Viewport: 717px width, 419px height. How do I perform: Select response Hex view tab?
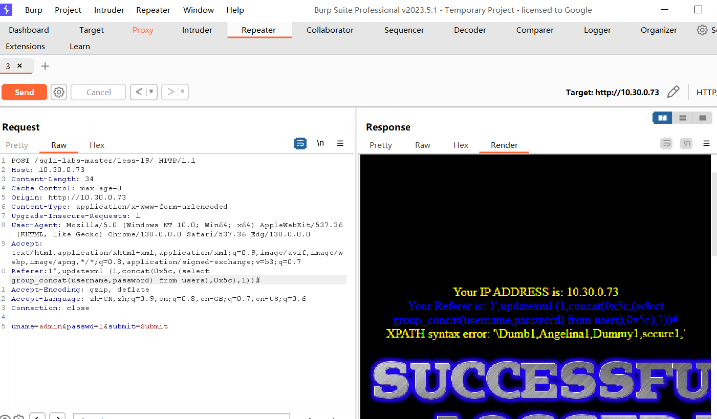461,145
